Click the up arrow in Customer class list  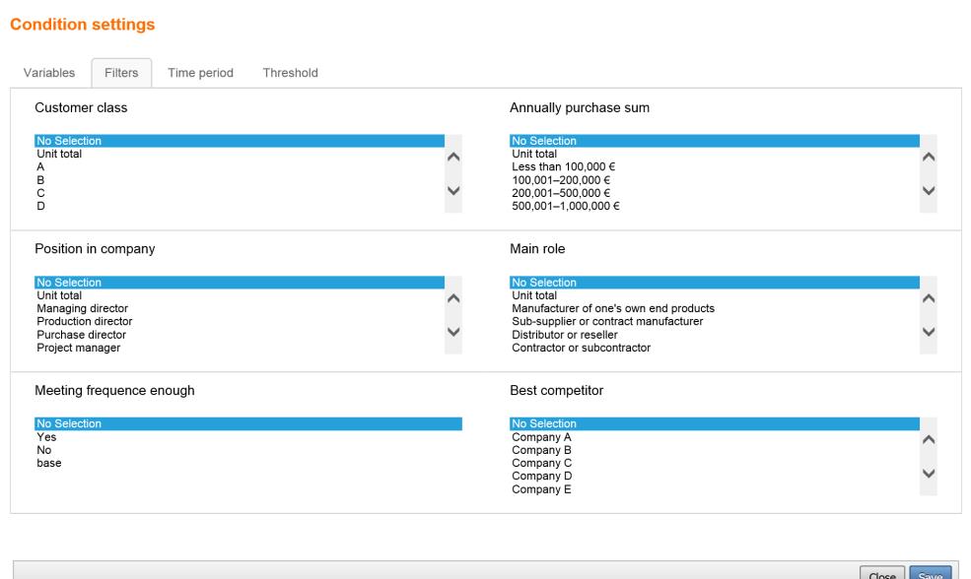click(x=453, y=158)
